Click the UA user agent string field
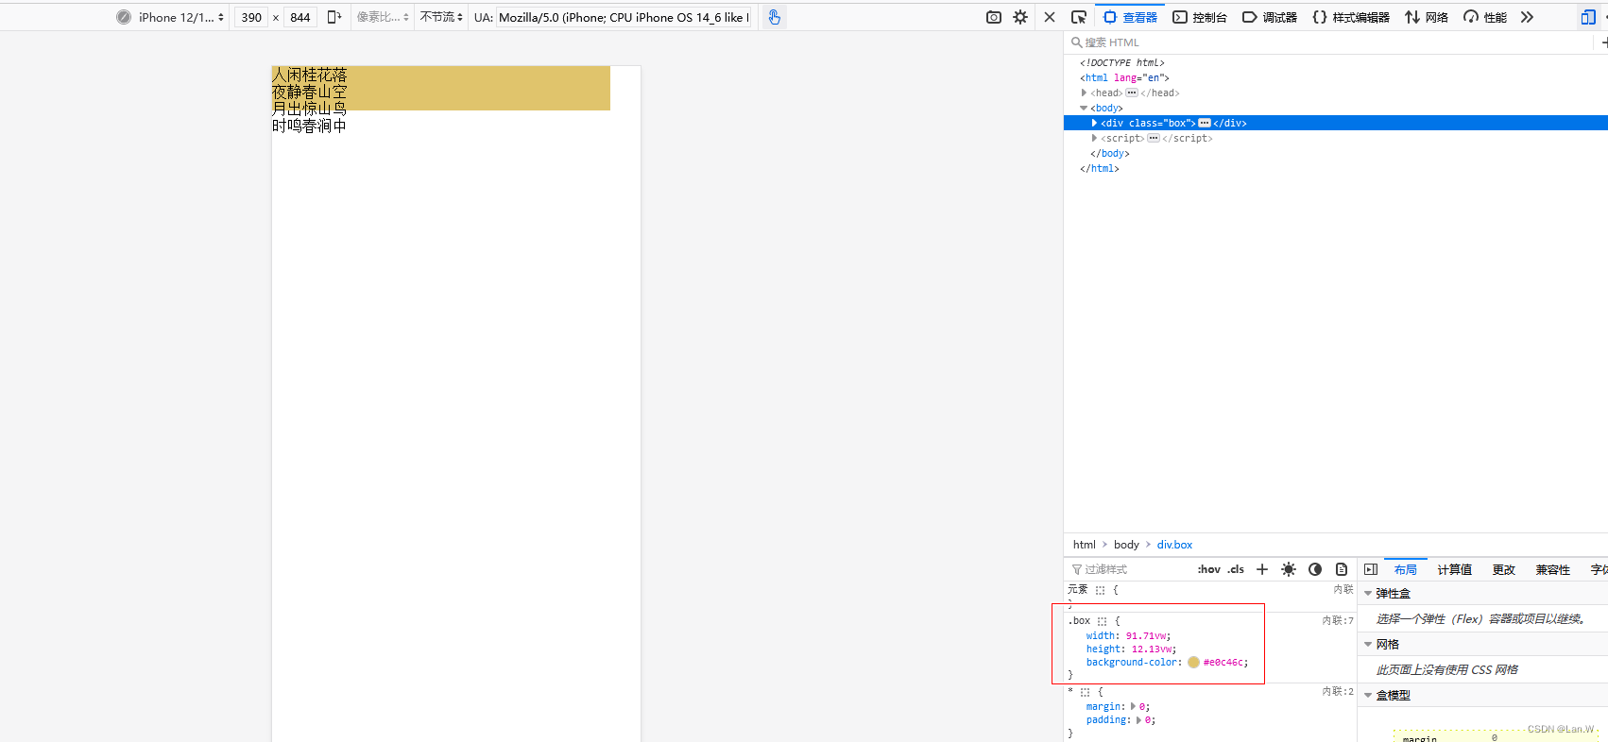Screen dimensions: 1608x742 click(x=624, y=17)
